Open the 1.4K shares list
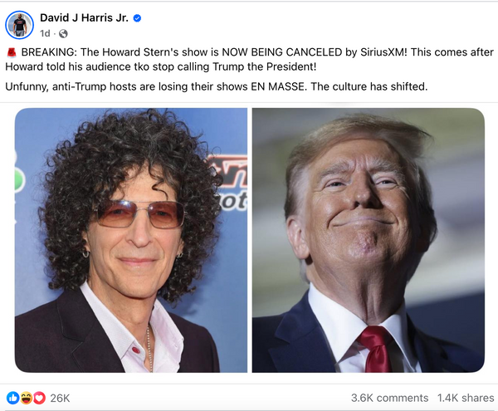 point(466,398)
